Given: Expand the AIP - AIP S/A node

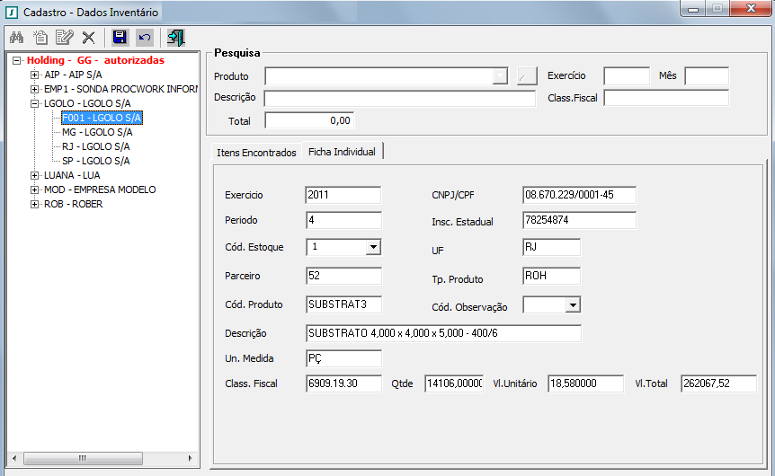Looking at the screenshot, I should (x=35, y=75).
